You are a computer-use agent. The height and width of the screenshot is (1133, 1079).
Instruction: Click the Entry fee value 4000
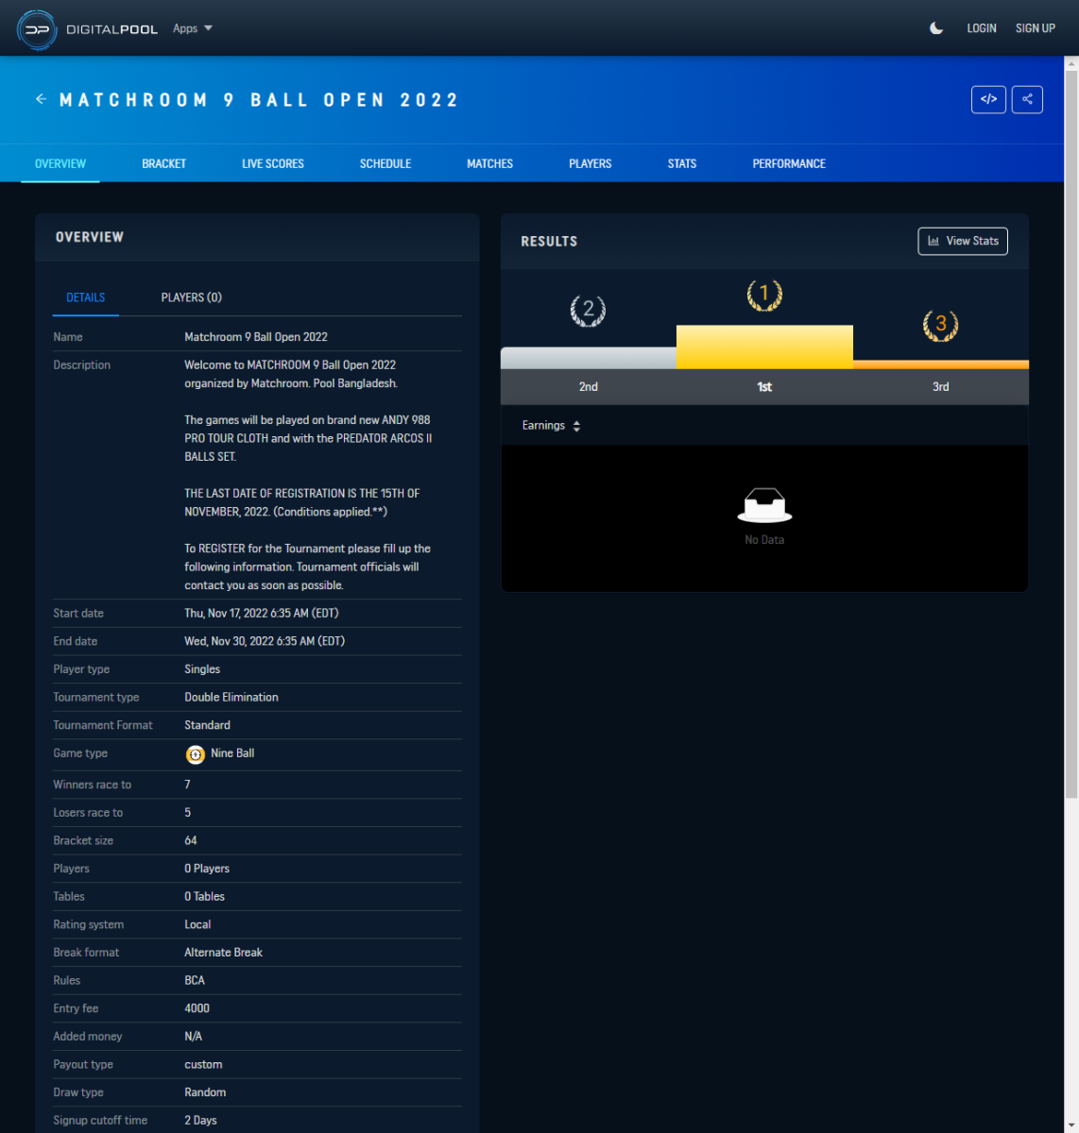coord(197,1008)
